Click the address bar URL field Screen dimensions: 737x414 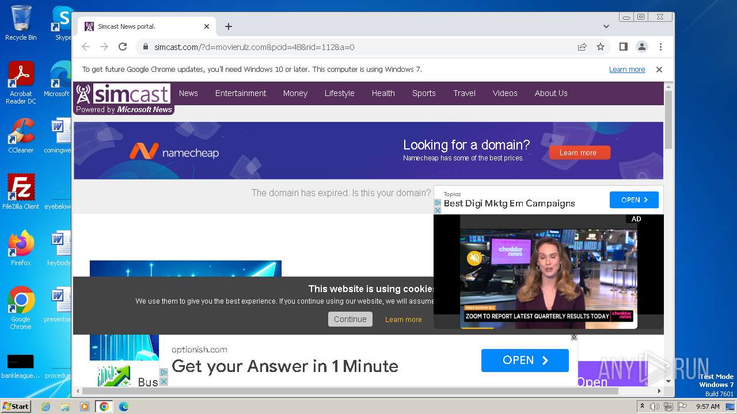tap(357, 47)
